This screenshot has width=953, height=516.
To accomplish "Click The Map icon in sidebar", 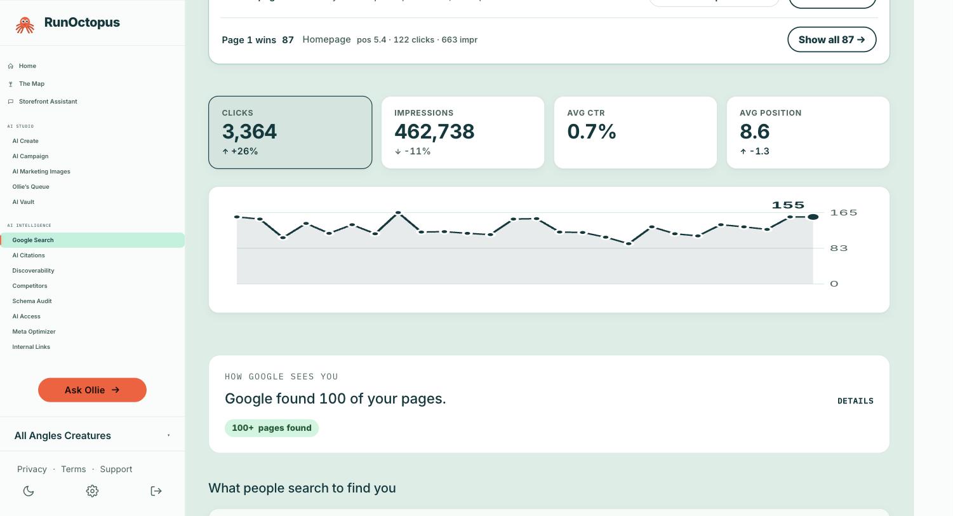I will point(11,84).
